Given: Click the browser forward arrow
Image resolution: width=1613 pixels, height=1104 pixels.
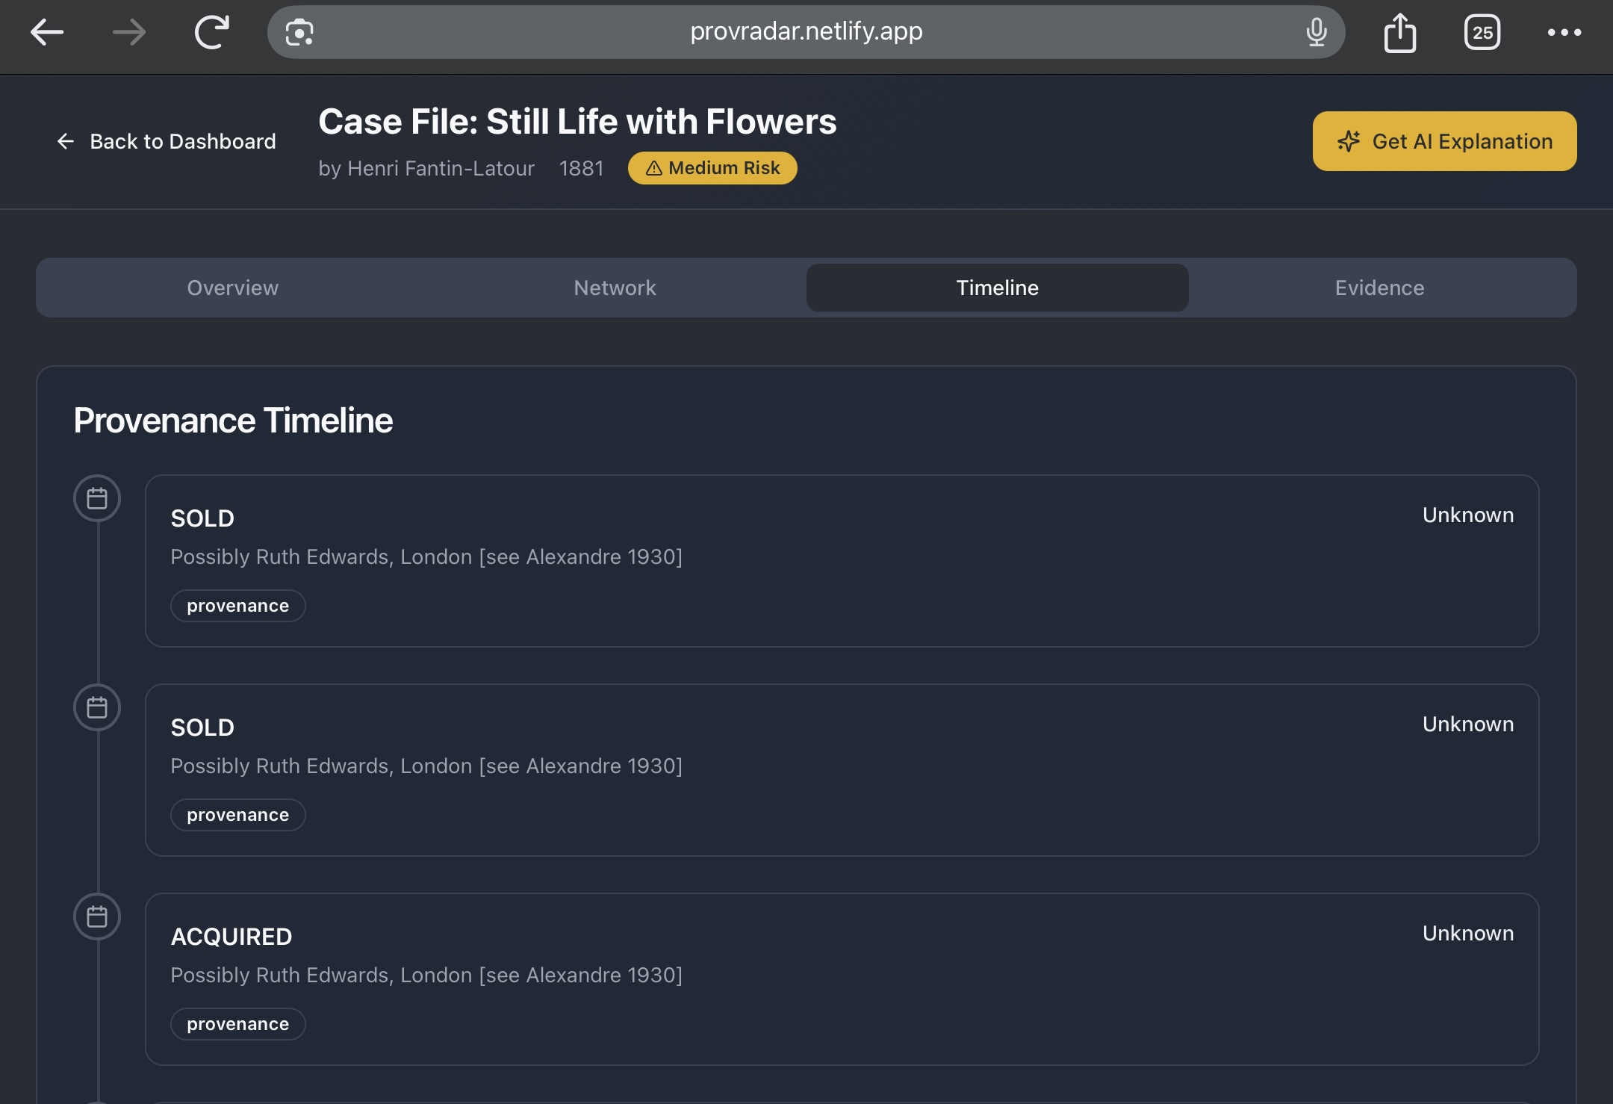Looking at the screenshot, I should 129,32.
